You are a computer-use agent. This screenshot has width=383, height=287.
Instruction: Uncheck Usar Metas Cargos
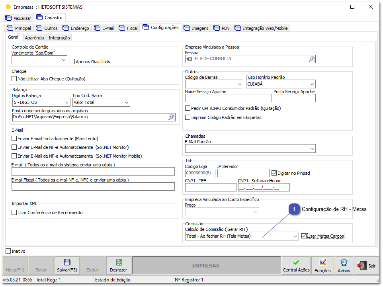coord(305,236)
